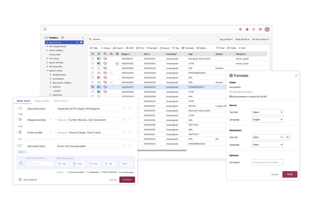This screenshot has height=209, width=314.
Task: Click Save Search
Action: 28,180
